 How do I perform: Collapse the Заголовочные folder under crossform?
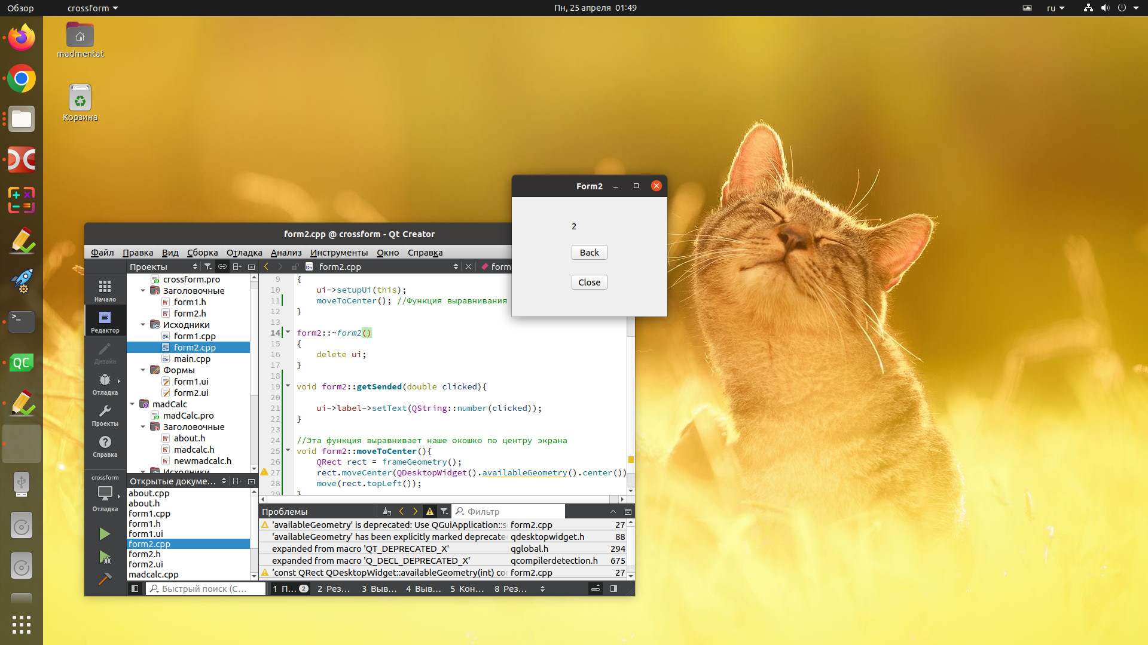(x=143, y=291)
